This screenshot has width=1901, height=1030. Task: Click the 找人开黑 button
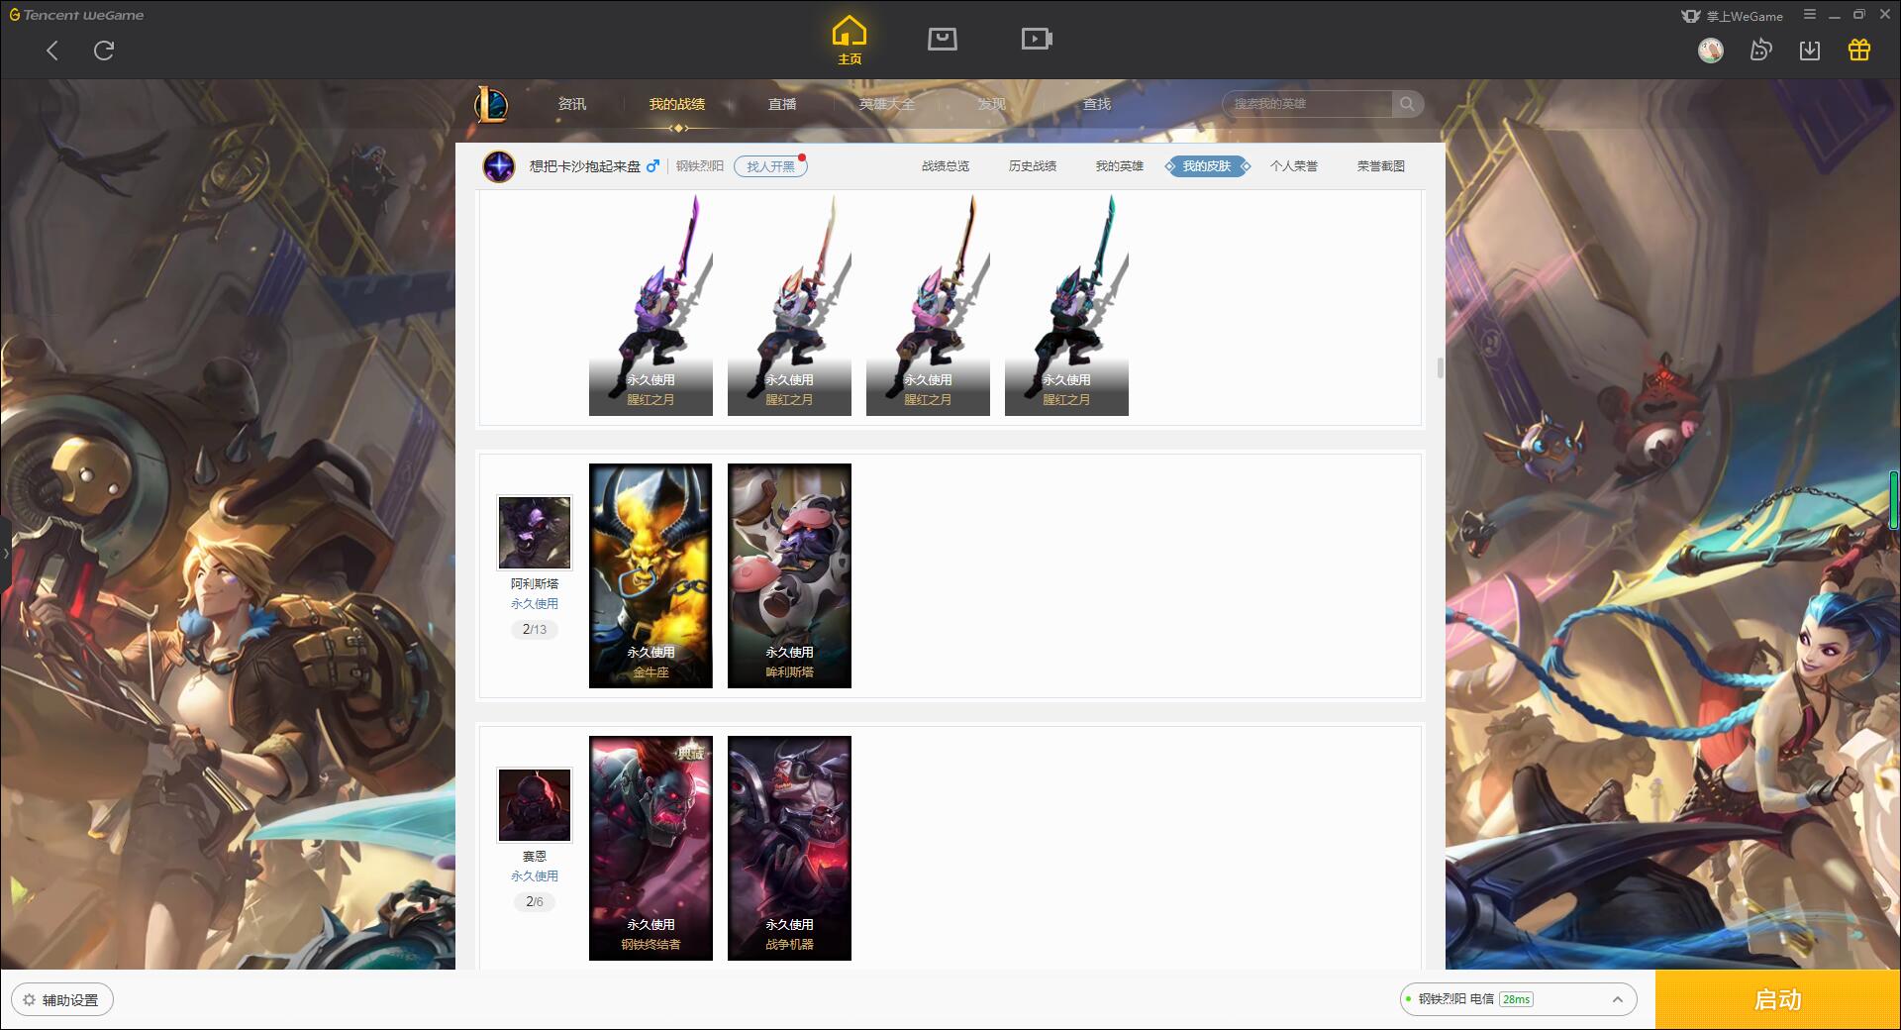click(770, 166)
